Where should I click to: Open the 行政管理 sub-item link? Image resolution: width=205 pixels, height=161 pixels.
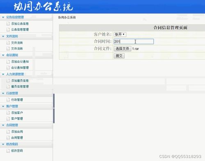click(17, 100)
